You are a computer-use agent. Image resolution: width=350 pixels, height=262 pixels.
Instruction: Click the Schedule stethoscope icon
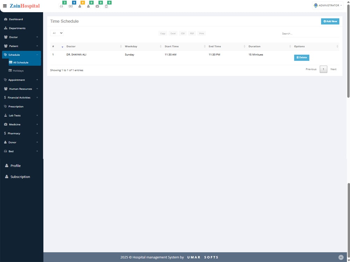(5, 54)
